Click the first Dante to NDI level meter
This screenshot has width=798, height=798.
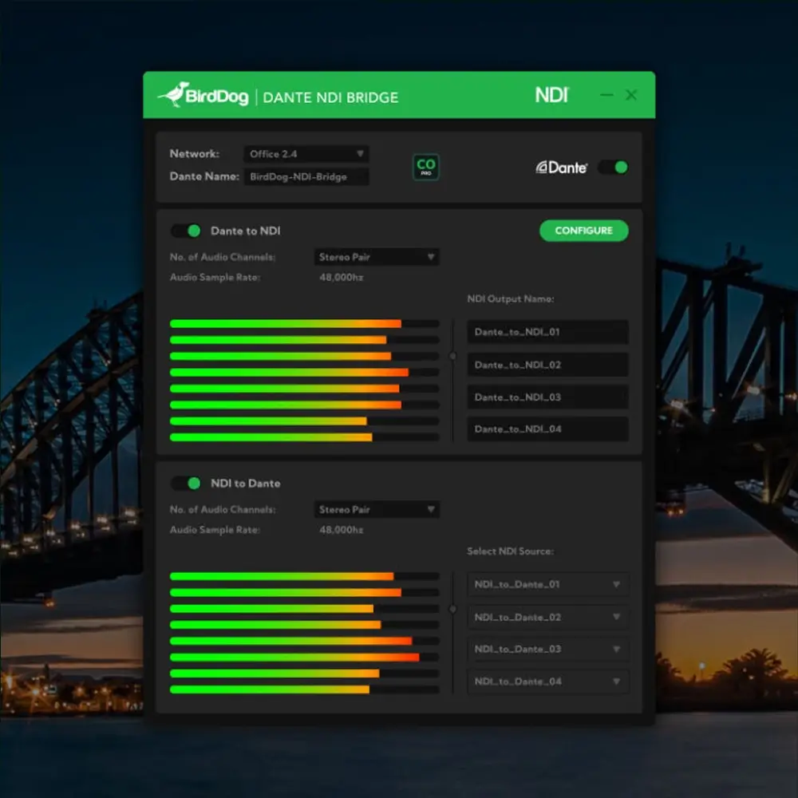(304, 324)
